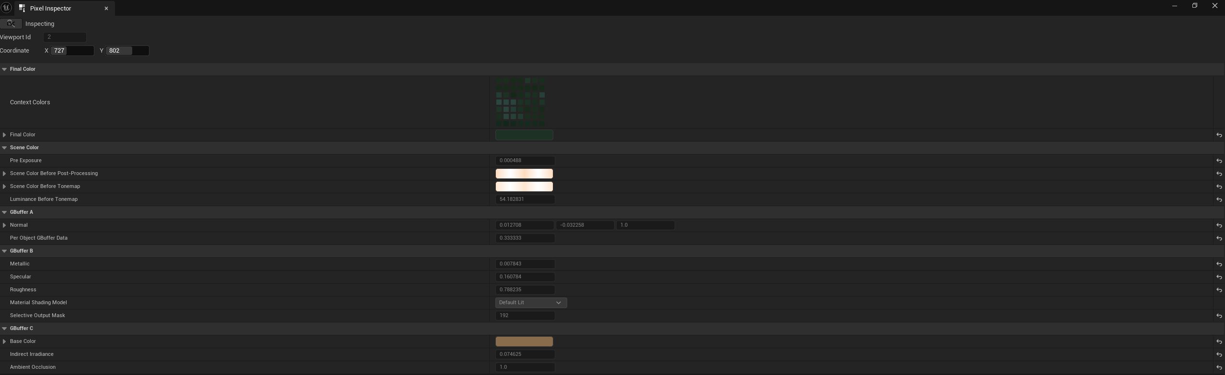Reset Base Color to default
The width and height of the screenshot is (1225, 375).
pos(1219,342)
